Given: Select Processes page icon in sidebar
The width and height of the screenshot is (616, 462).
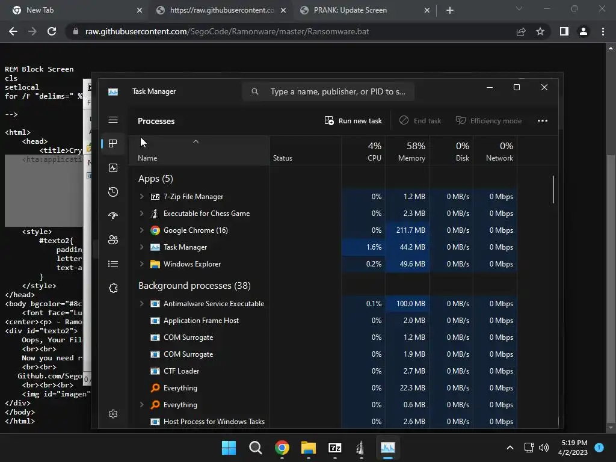Looking at the screenshot, I should (113, 144).
